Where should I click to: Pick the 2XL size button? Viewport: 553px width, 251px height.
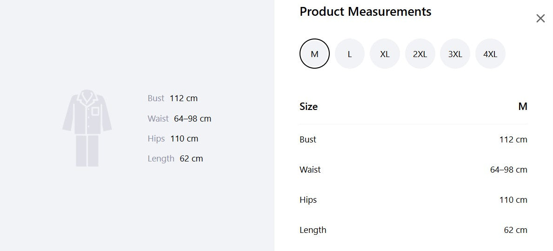coord(420,53)
